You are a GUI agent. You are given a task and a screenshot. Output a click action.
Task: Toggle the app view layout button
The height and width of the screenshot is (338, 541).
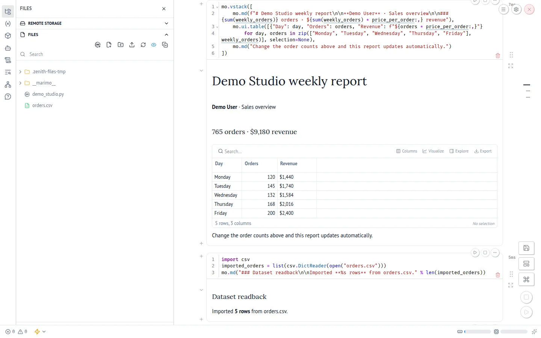(526, 264)
